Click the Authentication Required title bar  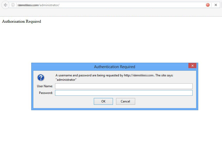[x=114, y=67]
